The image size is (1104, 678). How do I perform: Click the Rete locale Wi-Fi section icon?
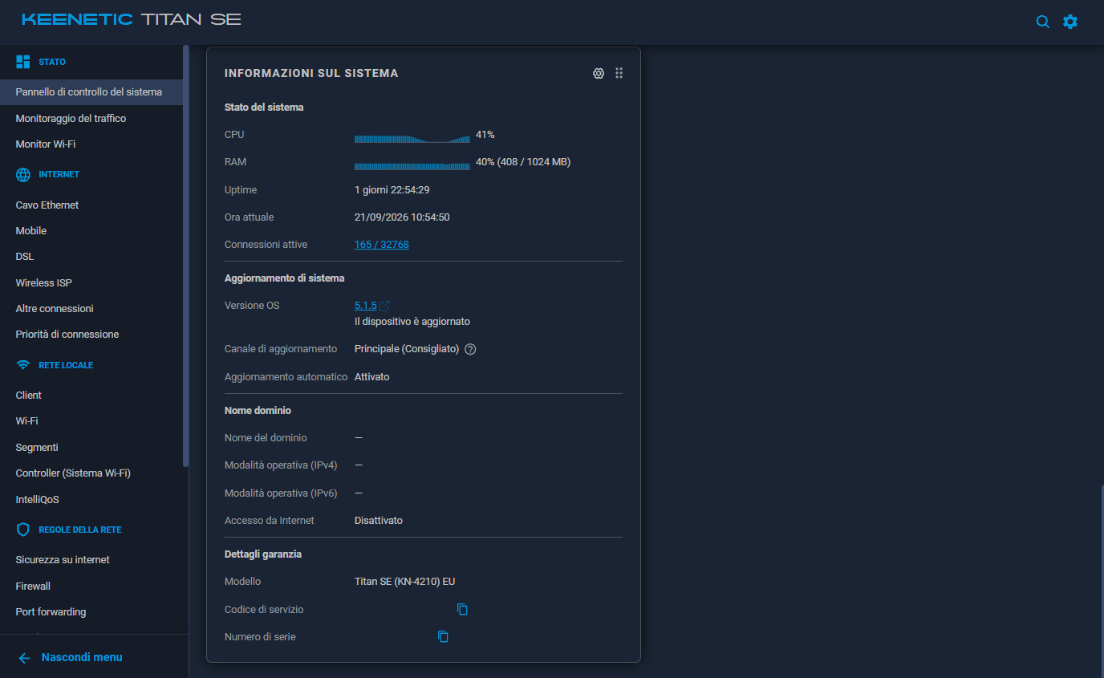click(x=23, y=365)
